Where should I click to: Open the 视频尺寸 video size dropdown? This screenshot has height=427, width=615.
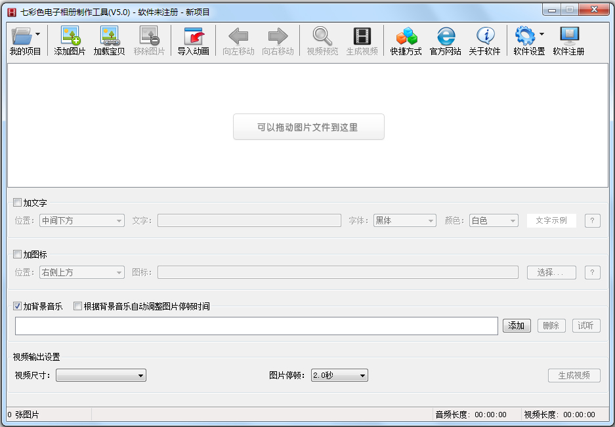click(x=101, y=375)
